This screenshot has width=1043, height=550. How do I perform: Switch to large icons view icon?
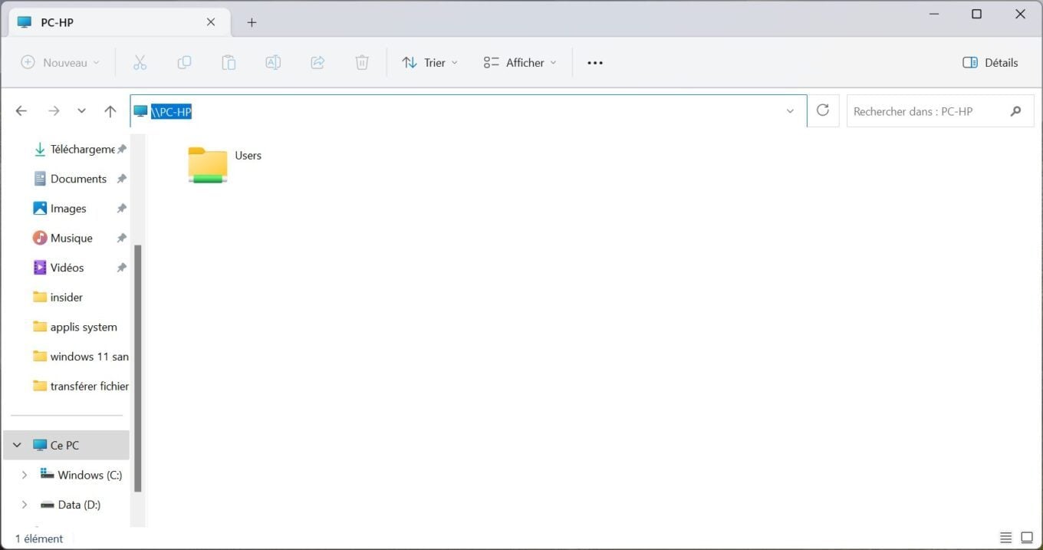[x=1027, y=538]
